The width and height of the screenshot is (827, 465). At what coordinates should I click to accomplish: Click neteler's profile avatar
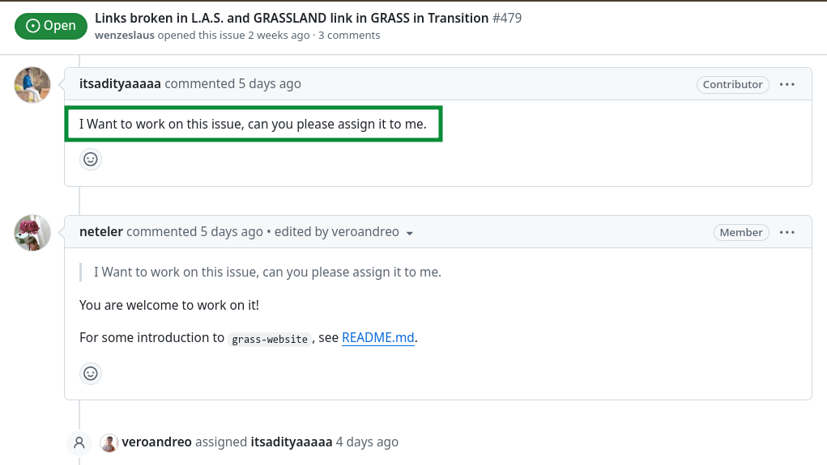(x=32, y=233)
